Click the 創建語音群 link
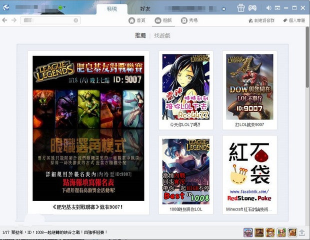310x240 pixels. [x=261, y=20]
